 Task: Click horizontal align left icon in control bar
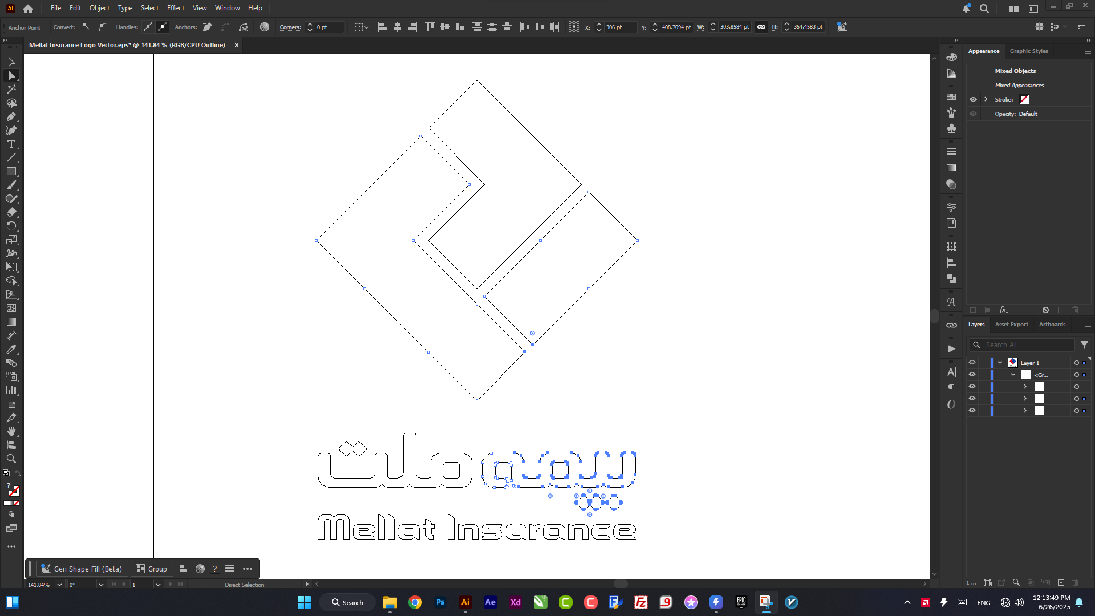click(383, 27)
